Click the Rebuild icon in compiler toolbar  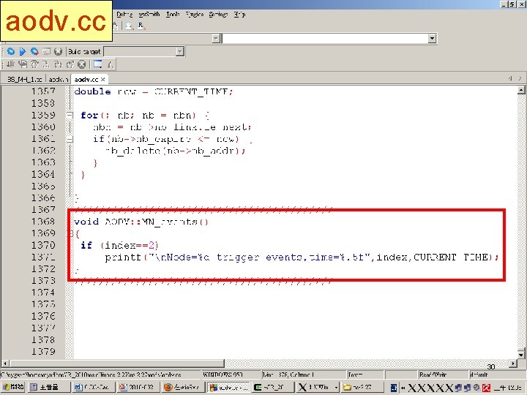(x=46, y=51)
